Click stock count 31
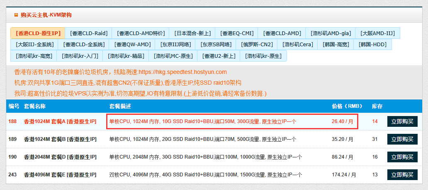 [375, 139]
